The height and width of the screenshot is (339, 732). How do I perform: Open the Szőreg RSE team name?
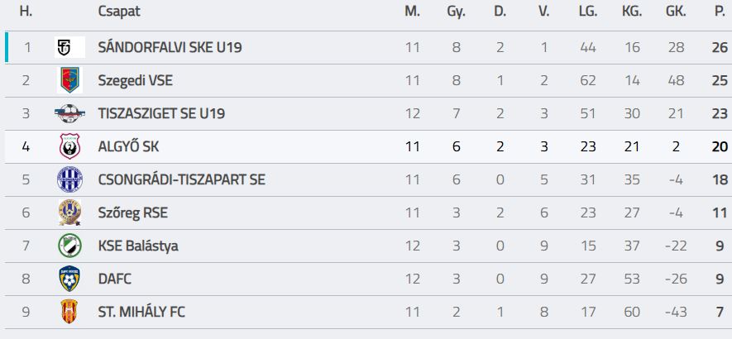[x=132, y=212]
